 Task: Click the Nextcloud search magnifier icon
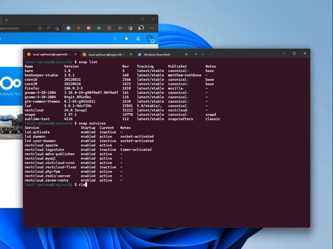tap(115, 38)
